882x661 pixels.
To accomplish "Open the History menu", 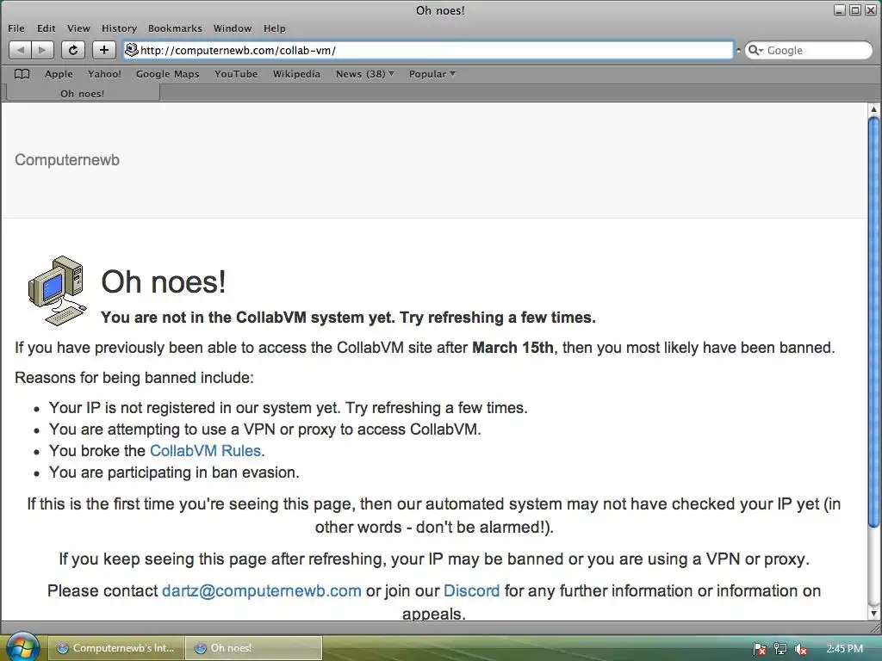I will pos(119,28).
